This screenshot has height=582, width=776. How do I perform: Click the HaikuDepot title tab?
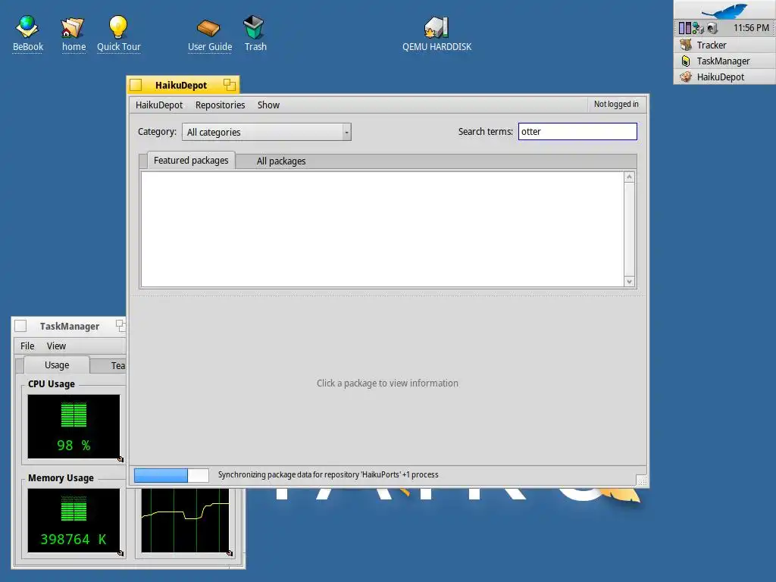(183, 85)
